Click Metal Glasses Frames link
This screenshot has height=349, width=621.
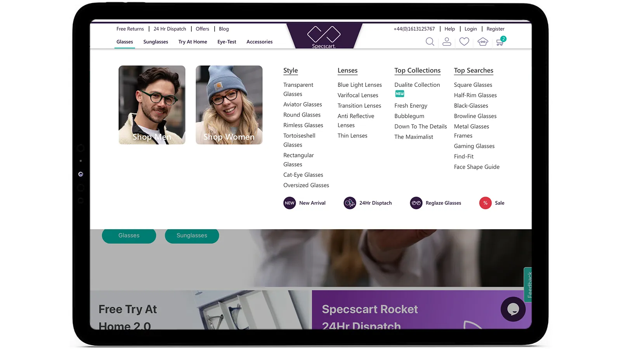pos(472,131)
